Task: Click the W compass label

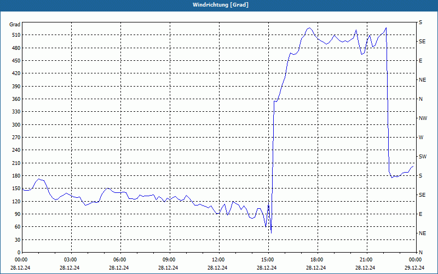Action: pos(421,138)
